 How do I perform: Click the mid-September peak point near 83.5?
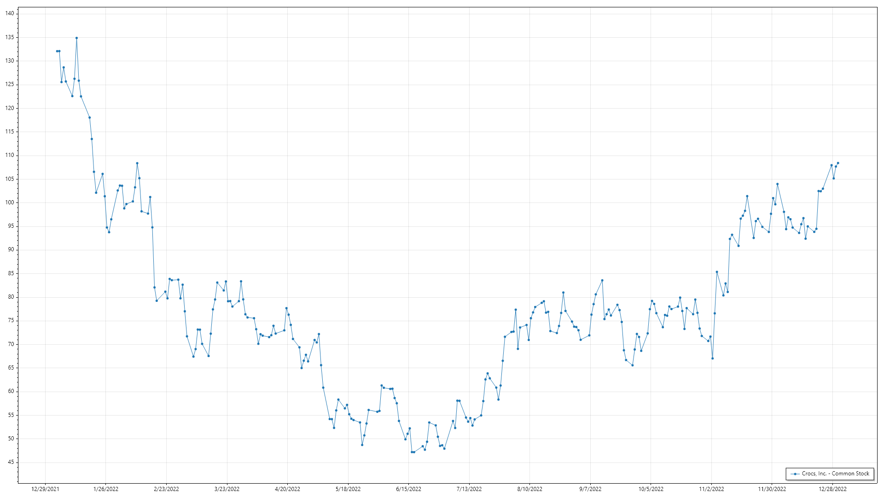[x=602, y=280]
